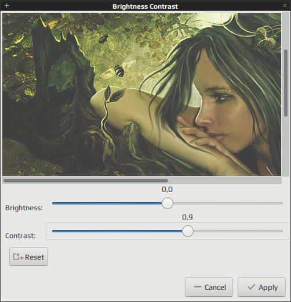This screenshot has width=291, height=302.
Task: Apply the brightness contrast changes
Action: coord(261,287)
